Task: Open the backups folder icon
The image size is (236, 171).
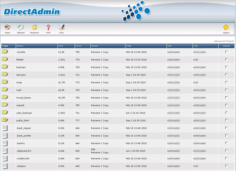Action: click(x=5, y=67)
